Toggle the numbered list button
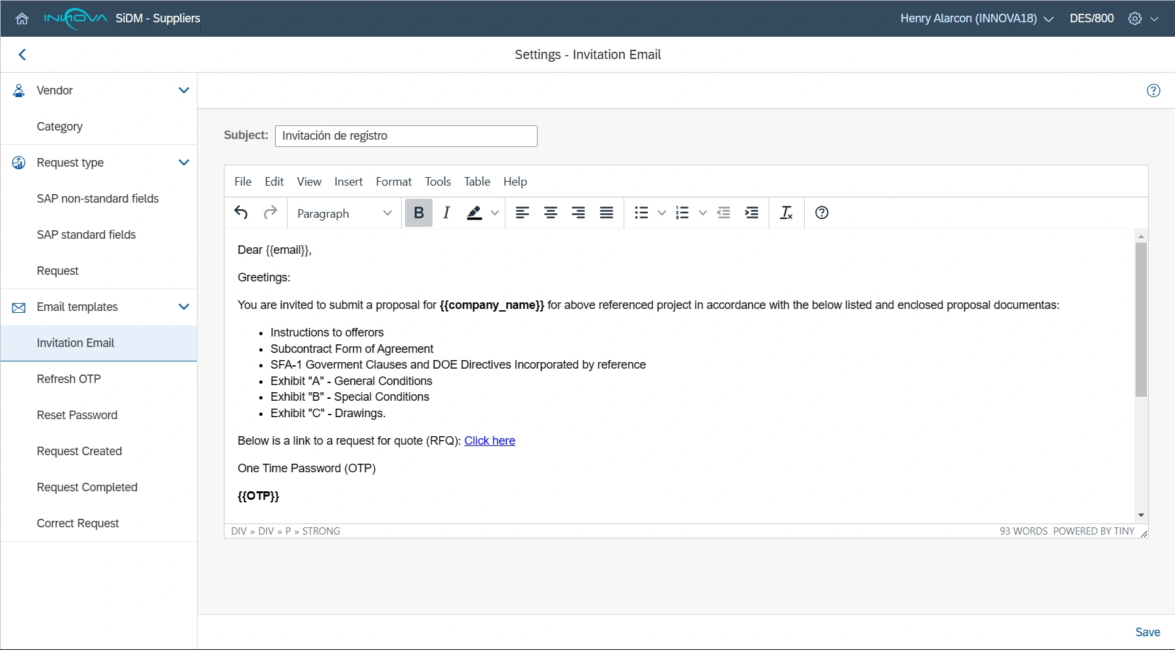Viewport: 1175px width, 650px height. 682,213
